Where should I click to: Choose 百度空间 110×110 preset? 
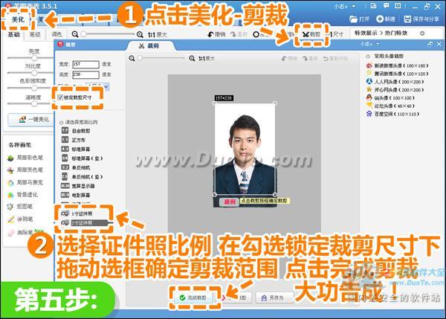392,114
